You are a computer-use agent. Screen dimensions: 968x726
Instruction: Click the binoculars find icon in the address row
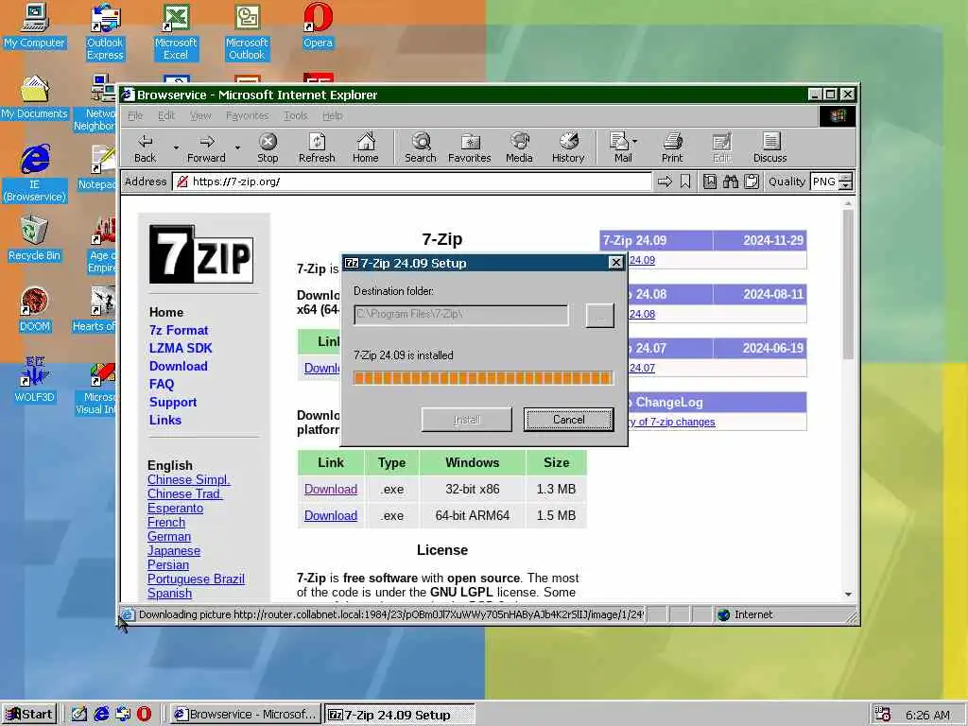click(731, 181)
